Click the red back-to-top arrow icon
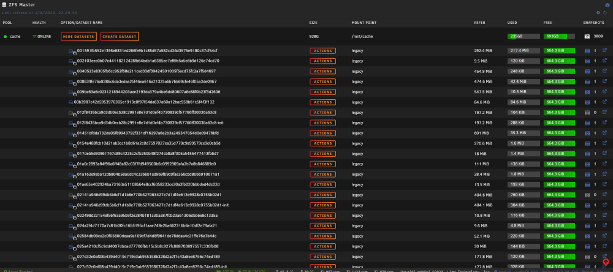 (606, 262)
